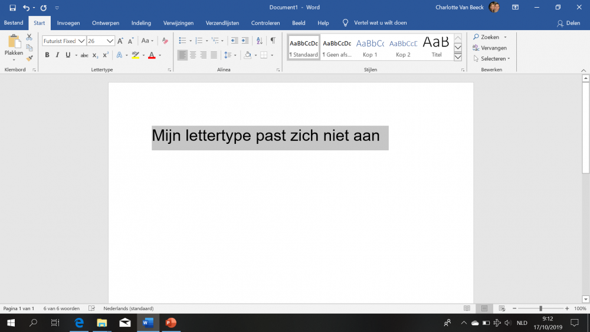Click the Delen share button

pyautogui.click(x=568, y=23)
